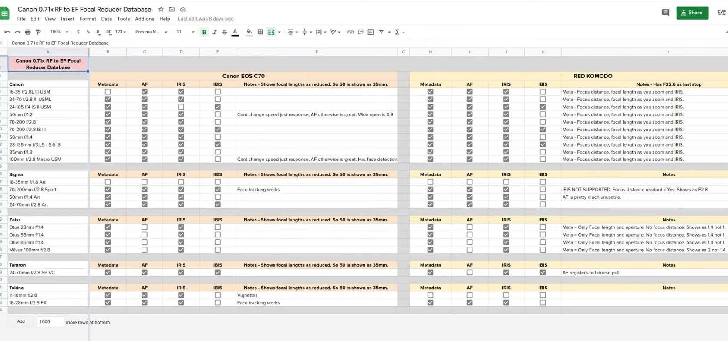Image resolution: width=728 pixels, height=341 pixels.
Task: Uncheck C70 IBIS for Tamron 24-70mm f/2.8
Action: point(218,273)
